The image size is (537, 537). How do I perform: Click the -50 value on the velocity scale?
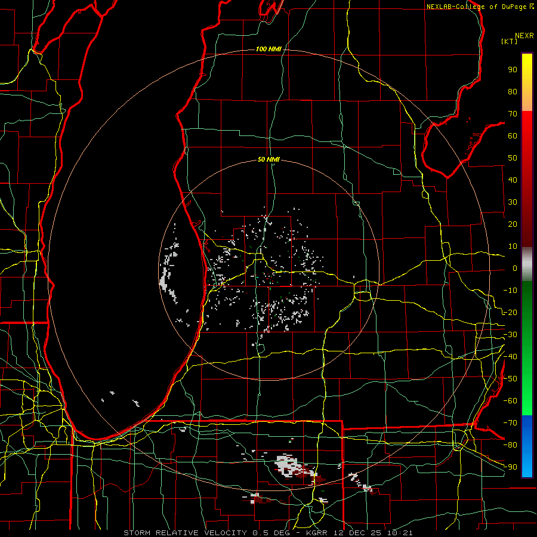pos(510,379)
